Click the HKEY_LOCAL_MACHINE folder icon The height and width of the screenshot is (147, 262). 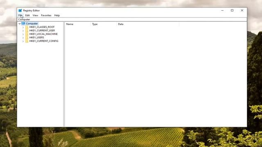click(27, 34)
